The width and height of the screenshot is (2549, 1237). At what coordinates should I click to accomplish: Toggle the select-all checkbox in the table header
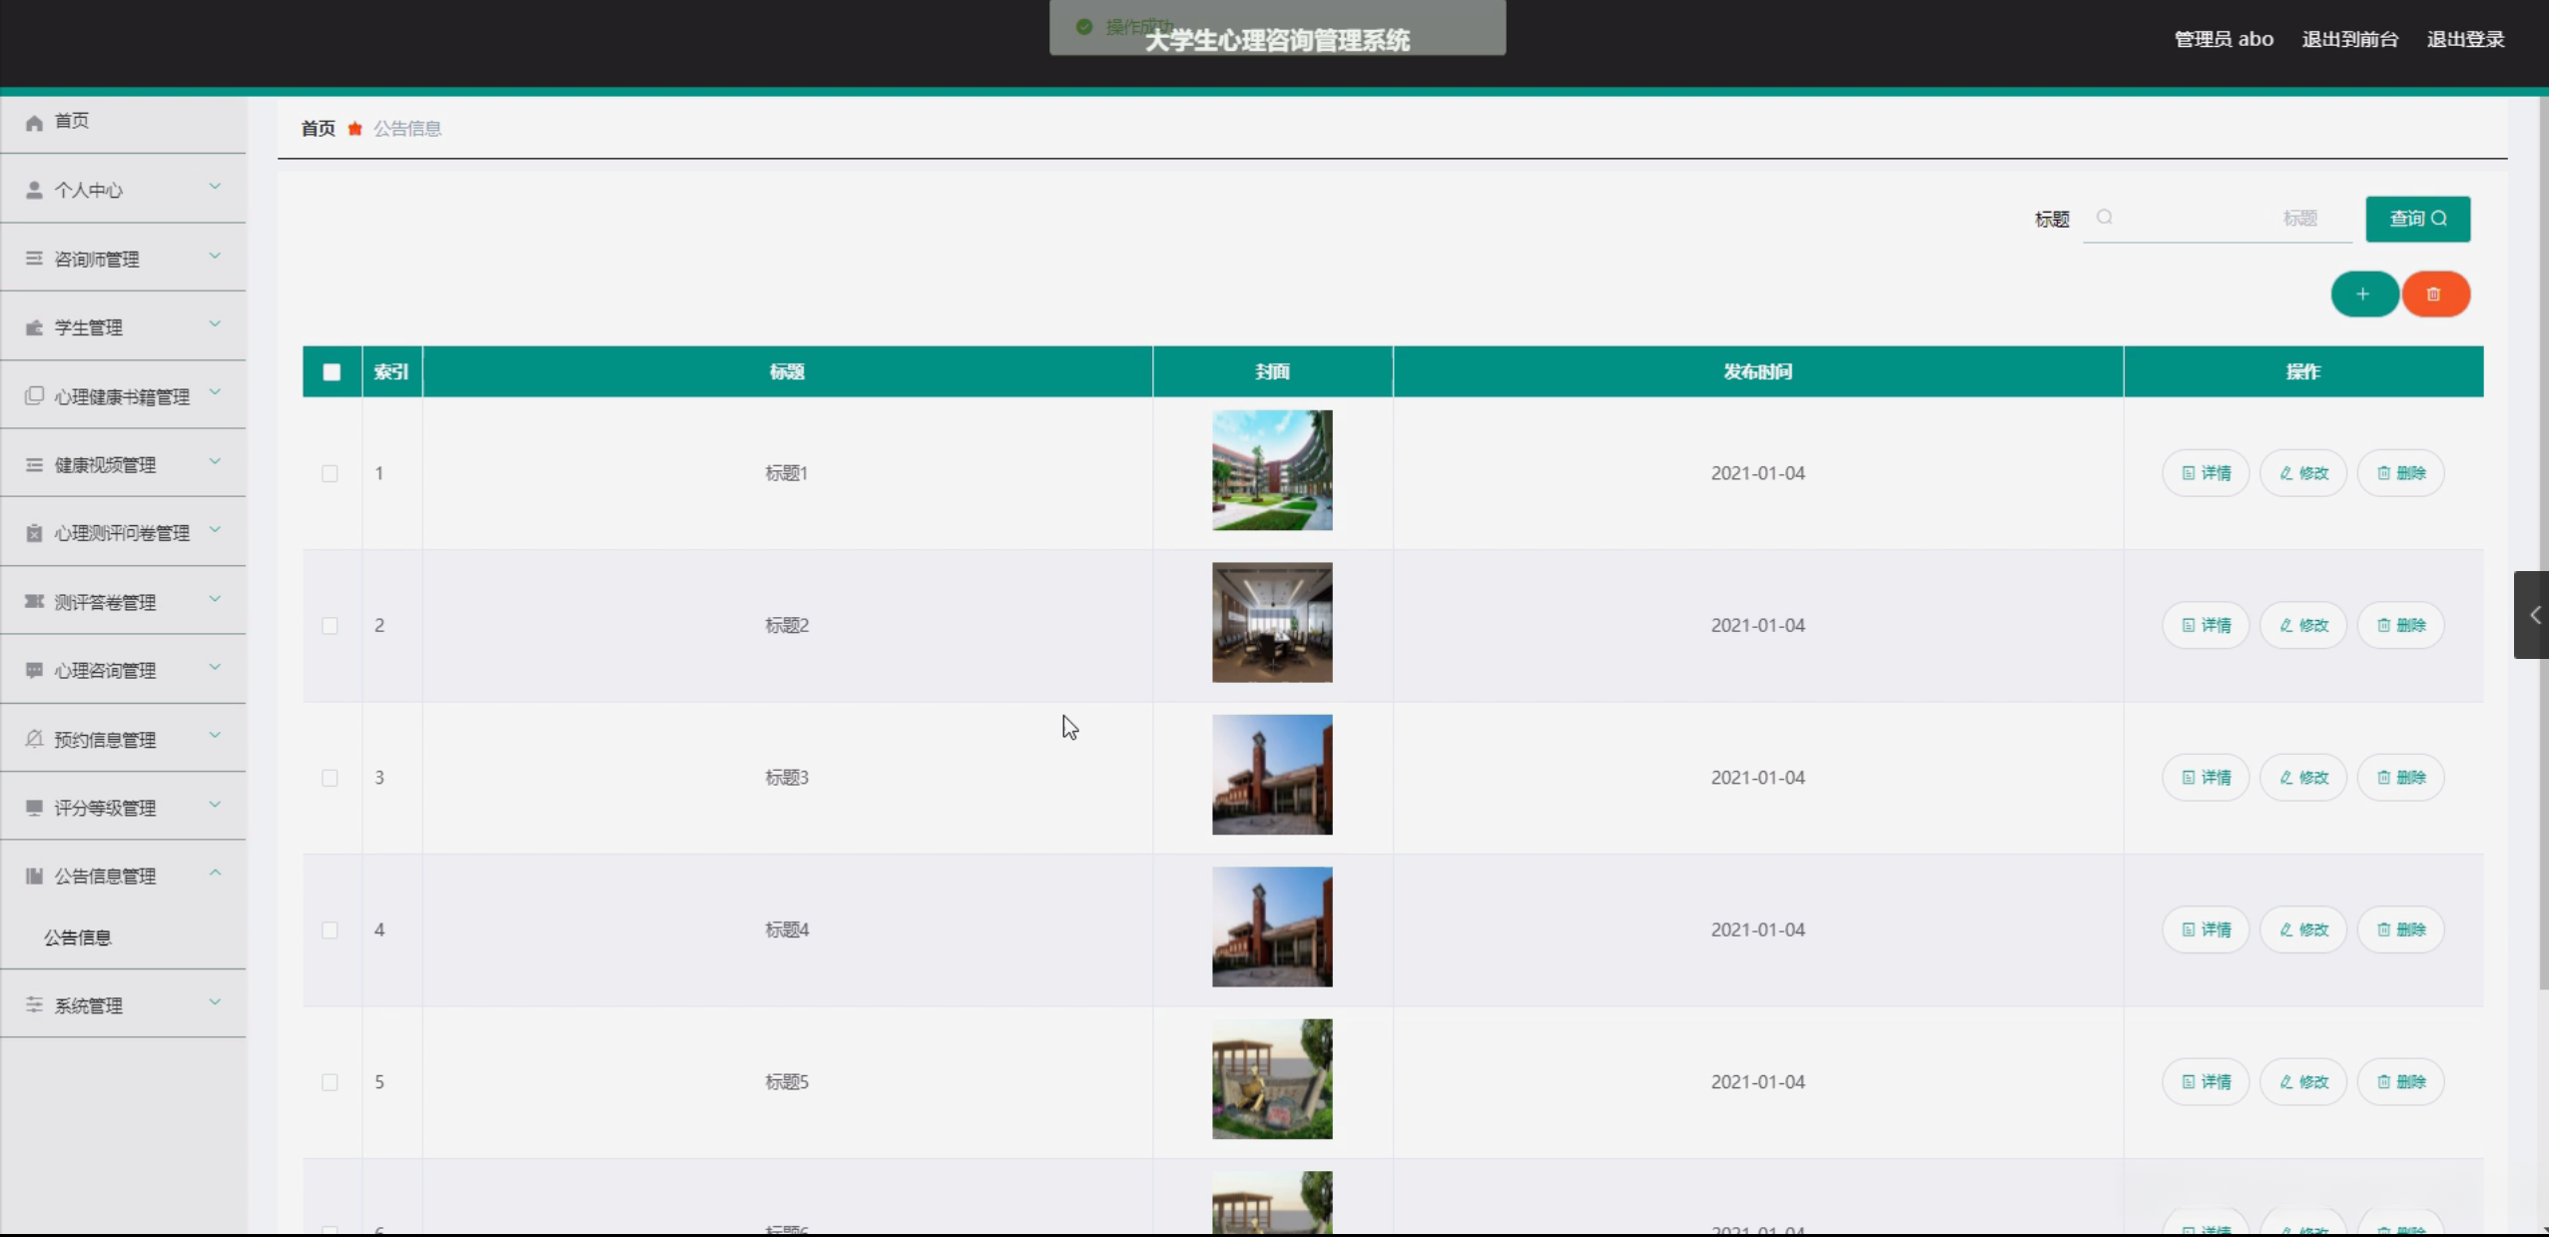(331, 372)
